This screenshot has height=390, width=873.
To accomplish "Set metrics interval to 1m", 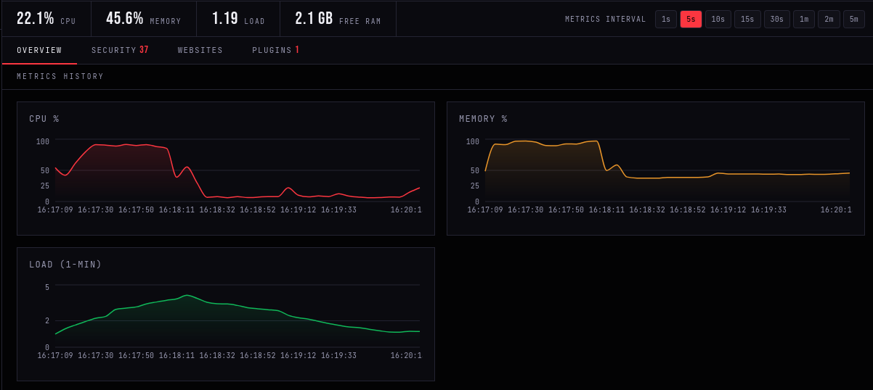I will click(x=804, y=20).
